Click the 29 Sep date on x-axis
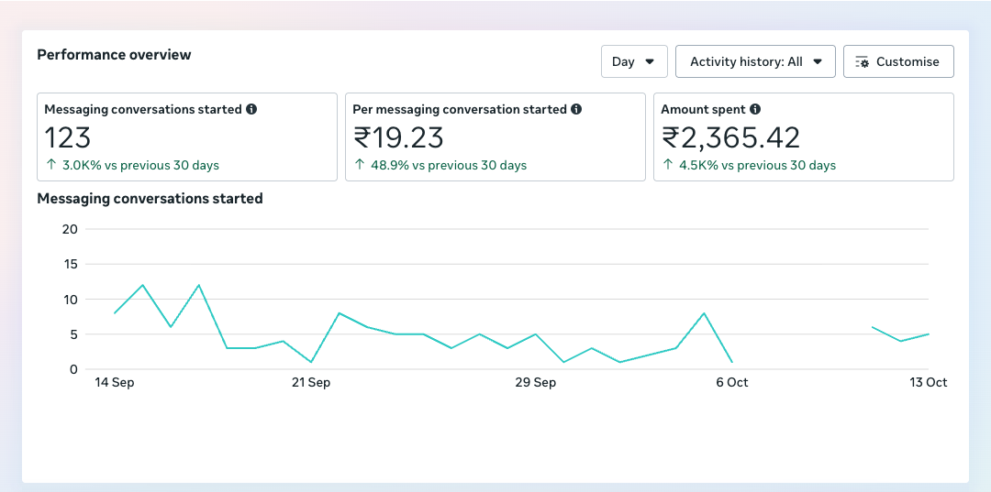The image size is (991, 492). [x=535, y=382]
